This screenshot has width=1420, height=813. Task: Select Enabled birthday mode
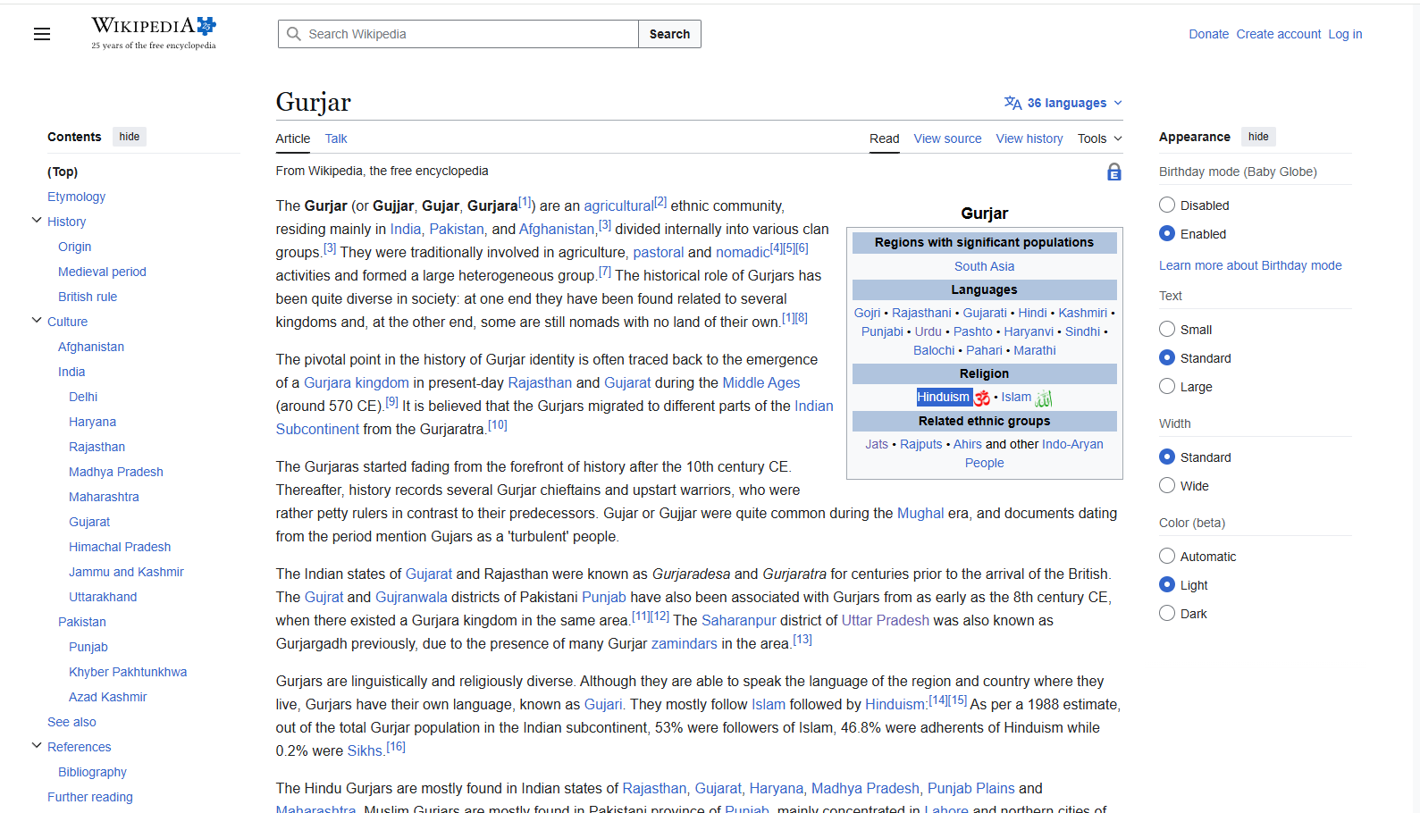click(x=1167, y=233)
